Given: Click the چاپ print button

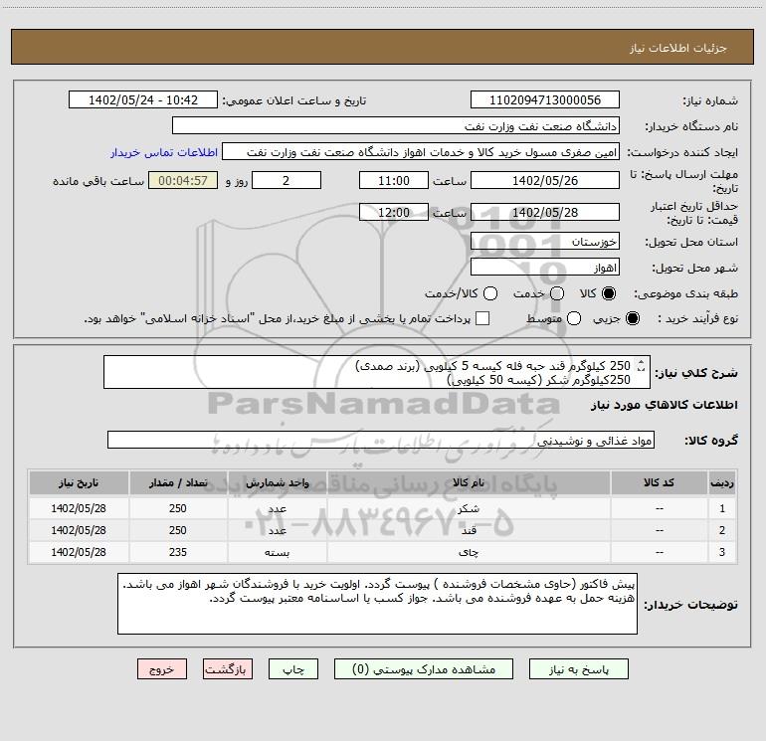Looking at the screenshot, I should (293, 669).
